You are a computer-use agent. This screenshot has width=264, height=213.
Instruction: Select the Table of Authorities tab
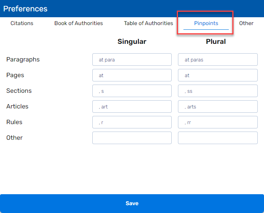(x=148, y=23)
